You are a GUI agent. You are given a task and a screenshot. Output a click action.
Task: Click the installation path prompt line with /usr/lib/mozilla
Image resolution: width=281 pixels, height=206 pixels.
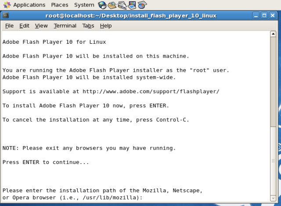[x=72, y=198]
